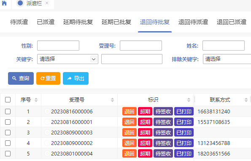Image resolution: width=251 pixels, height=161 pixels.
Task: Click circle icon beside 20230801000004
Action: click(x=47, y=153)
